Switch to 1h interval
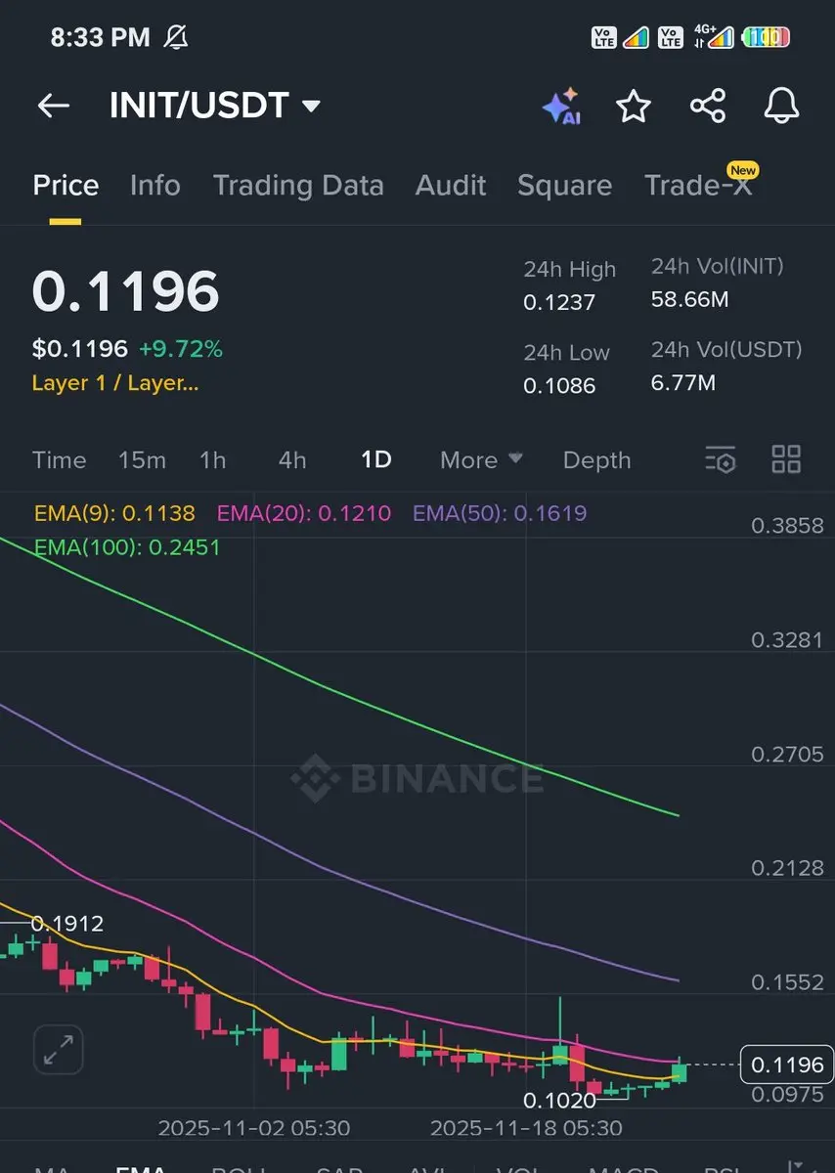The width and height of the screenshot is (835, 1173). tap(212, 460)
